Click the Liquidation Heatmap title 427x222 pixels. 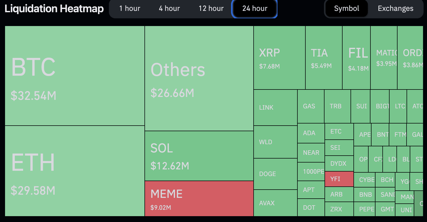(54, 8)
